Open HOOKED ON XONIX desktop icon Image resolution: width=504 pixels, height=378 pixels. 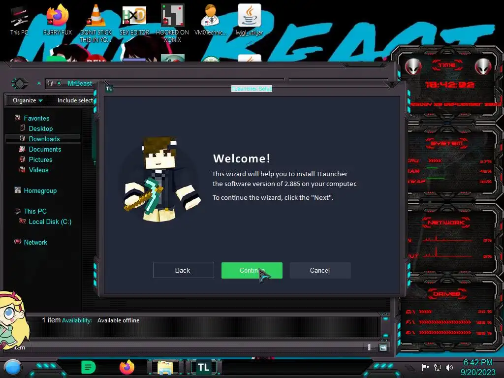172,23
